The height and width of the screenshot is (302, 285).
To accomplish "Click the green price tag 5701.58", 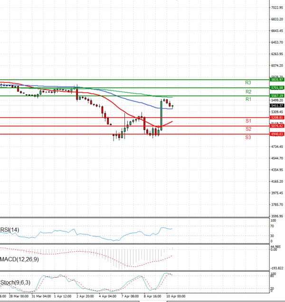I will (x=277, y=88).
